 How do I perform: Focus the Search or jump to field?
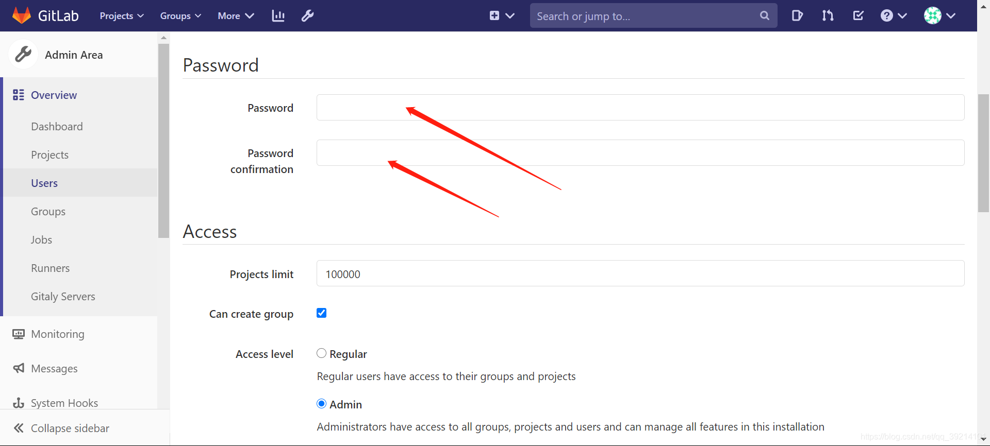click(653, 16)
